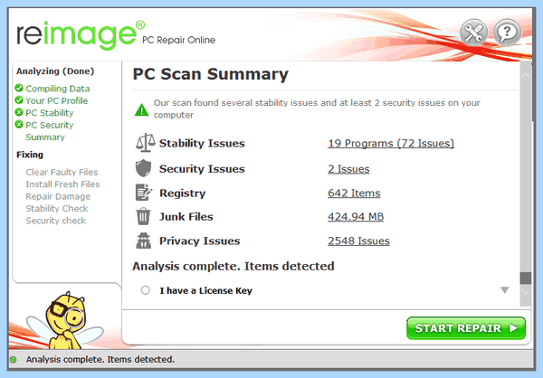Click the PC Scan Summary heading
Screen dimensions: 543x378
point(211,74)
